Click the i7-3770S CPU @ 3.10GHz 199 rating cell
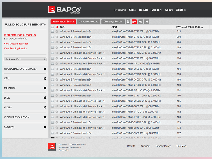Screen dimensions: 212x159 pos(179,48)
